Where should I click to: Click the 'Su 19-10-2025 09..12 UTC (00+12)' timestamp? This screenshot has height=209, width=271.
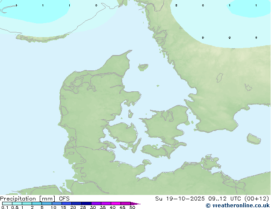212,199
